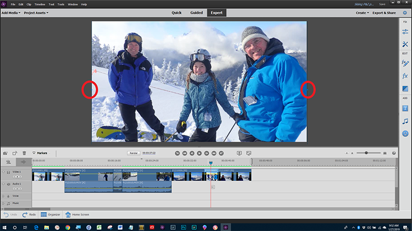Click the timeline track options icon

[x=8, y=162]
